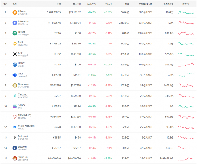Click the 美元价格 USD price header

tap(77, 4)
